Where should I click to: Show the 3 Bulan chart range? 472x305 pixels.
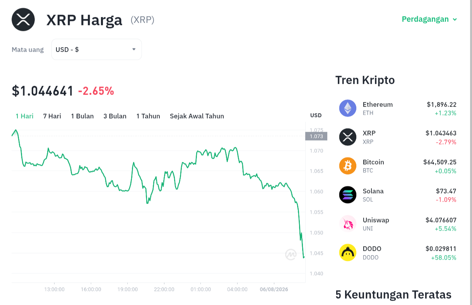tap(115, 116)
